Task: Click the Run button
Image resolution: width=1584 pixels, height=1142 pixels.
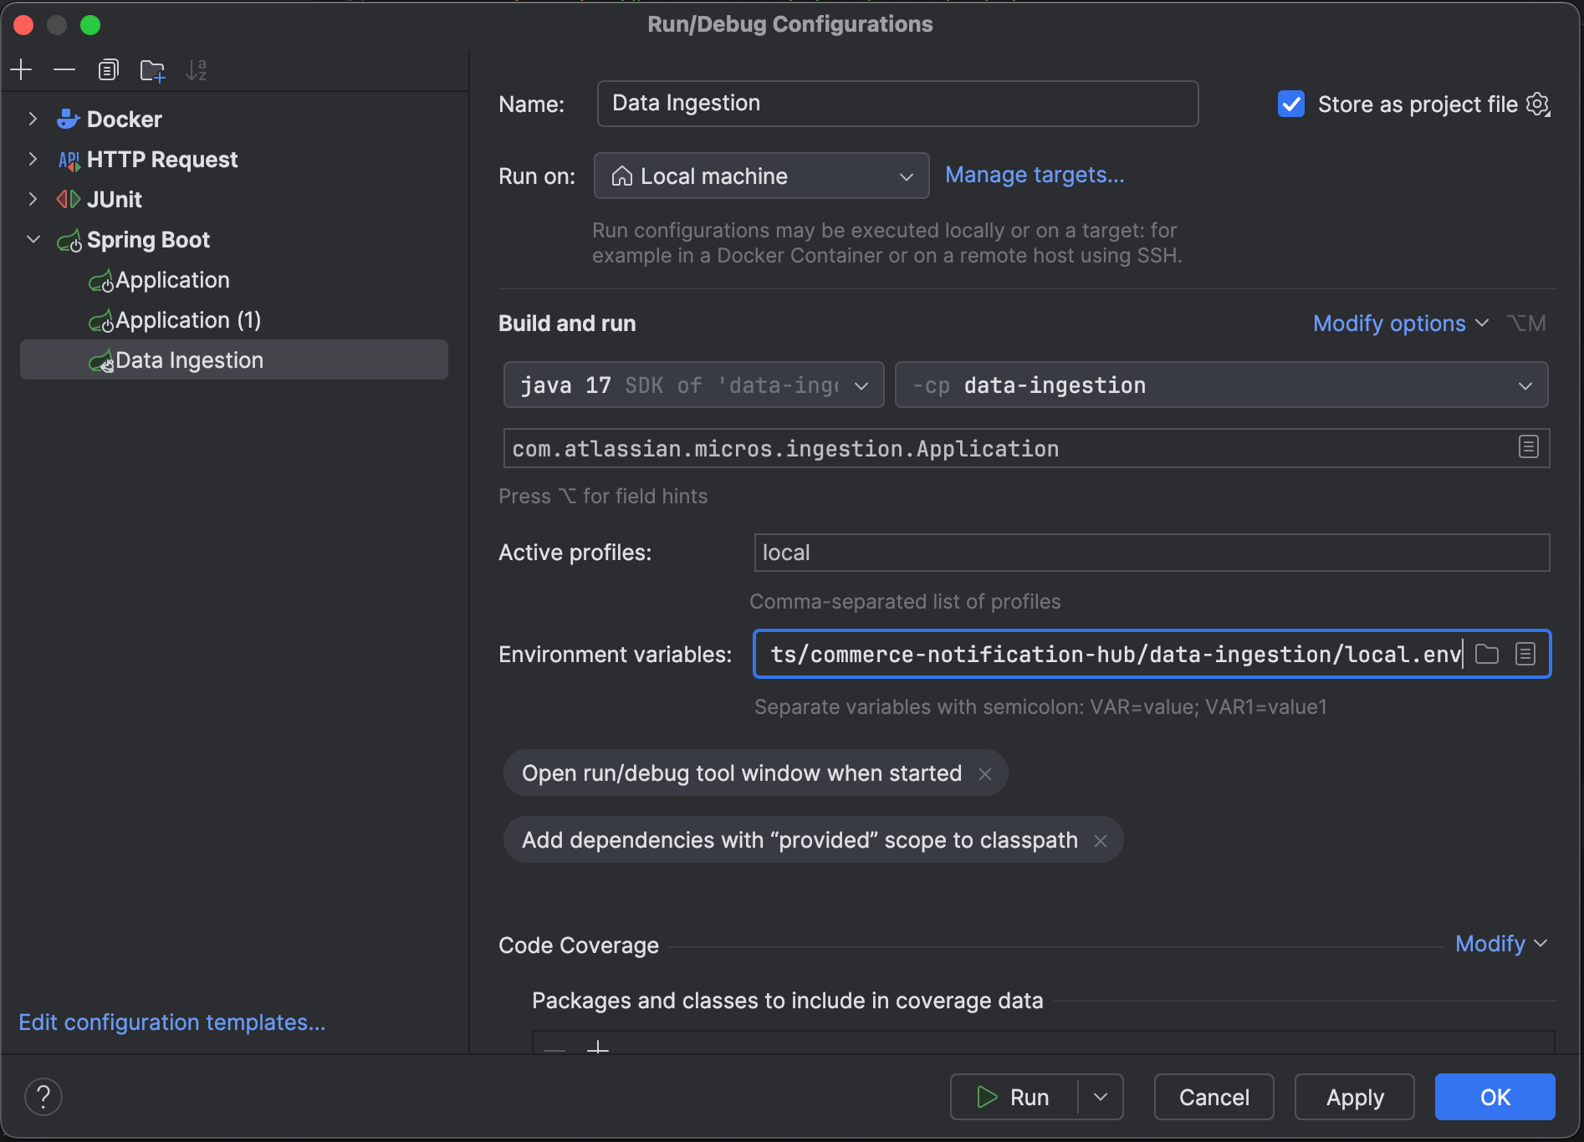Action: [1014, 1097]
